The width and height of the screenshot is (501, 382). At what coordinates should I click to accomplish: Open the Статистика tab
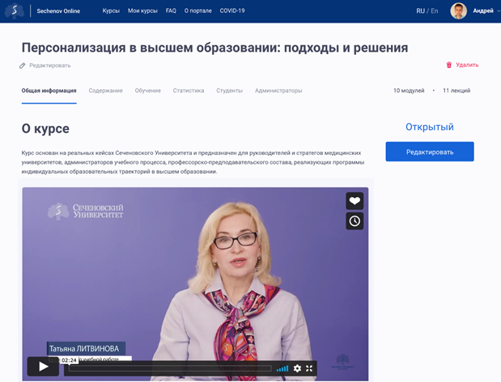point(189,90)
